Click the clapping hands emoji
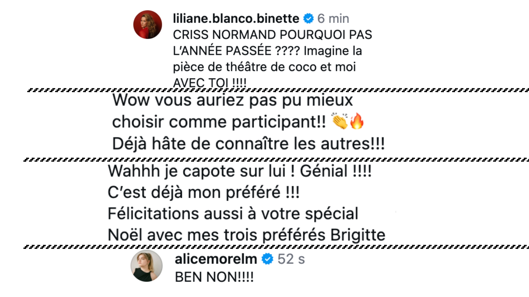Screen dimensions: 529x297 (340, 121)
